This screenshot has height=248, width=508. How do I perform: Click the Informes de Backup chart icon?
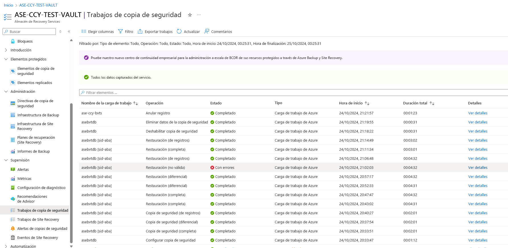pos(13,151)
